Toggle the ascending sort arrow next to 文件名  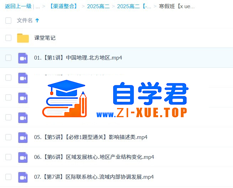click(37, 20)
